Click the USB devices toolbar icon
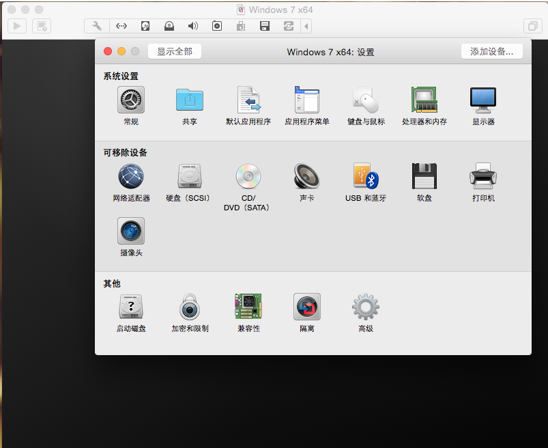 241,26
